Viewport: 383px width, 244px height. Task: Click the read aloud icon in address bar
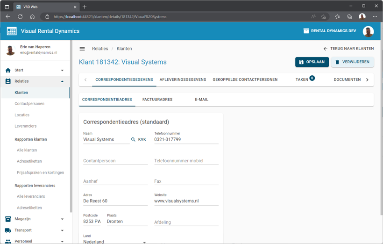(313, 17)
